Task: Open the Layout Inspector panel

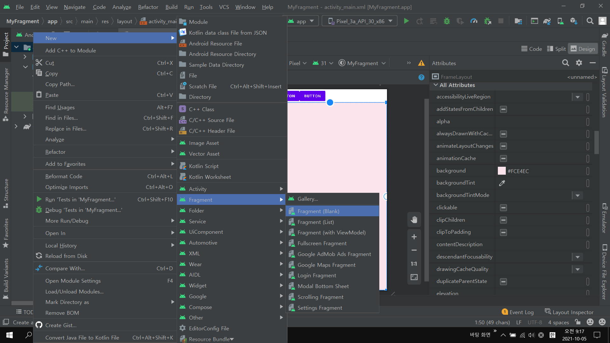Action: [x=569, y=312]
